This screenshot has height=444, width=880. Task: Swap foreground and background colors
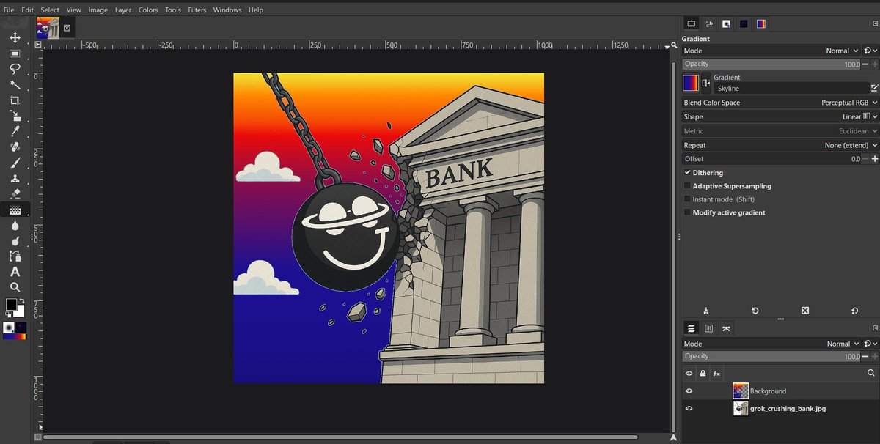(x=21, y=300)
